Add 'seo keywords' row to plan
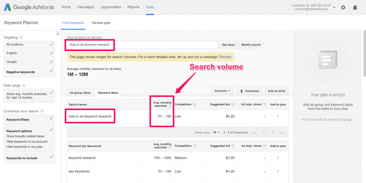Screen dimensions: 366x183 pos(278,171)
